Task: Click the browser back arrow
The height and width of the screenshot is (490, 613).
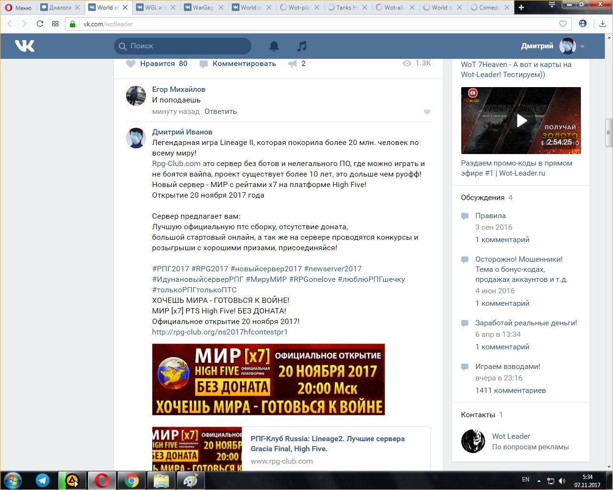Action: tap(10, 24)
